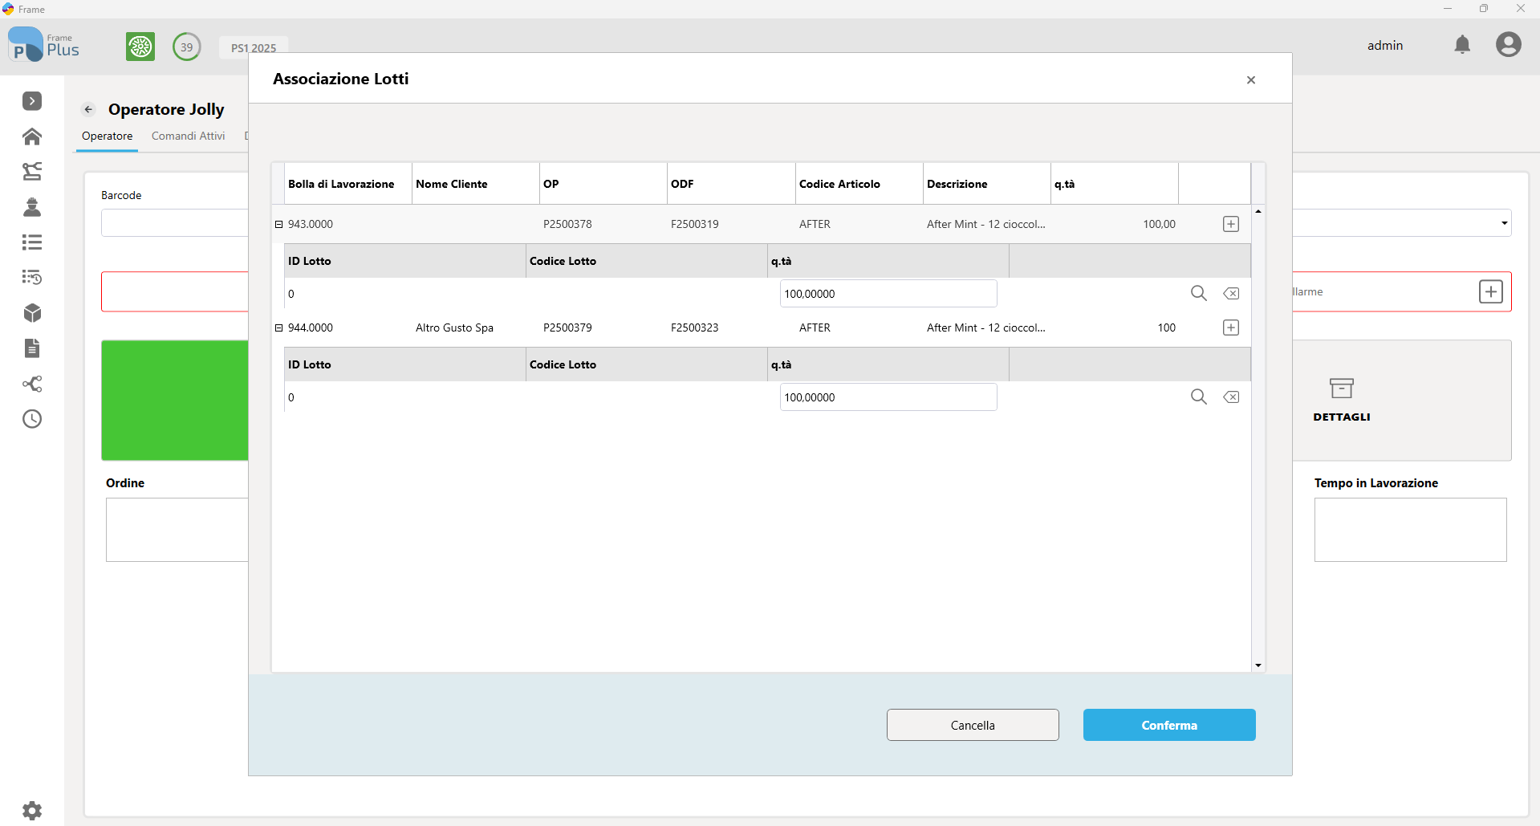Click the admin username label
This screenshot has width=1540, height=826.
[1385, 45]
